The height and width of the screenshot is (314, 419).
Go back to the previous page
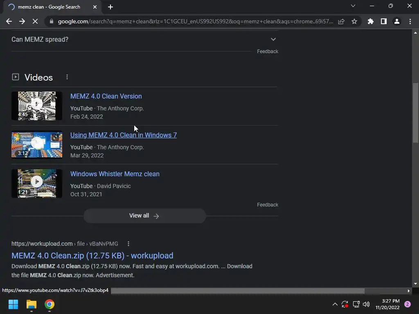click(9, 21)
